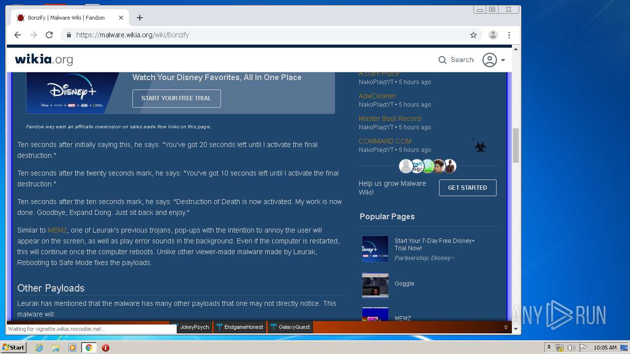Open the COMMAND.COM page
The height and width of the screenshot is (354, 630).
tap(385, 141)
